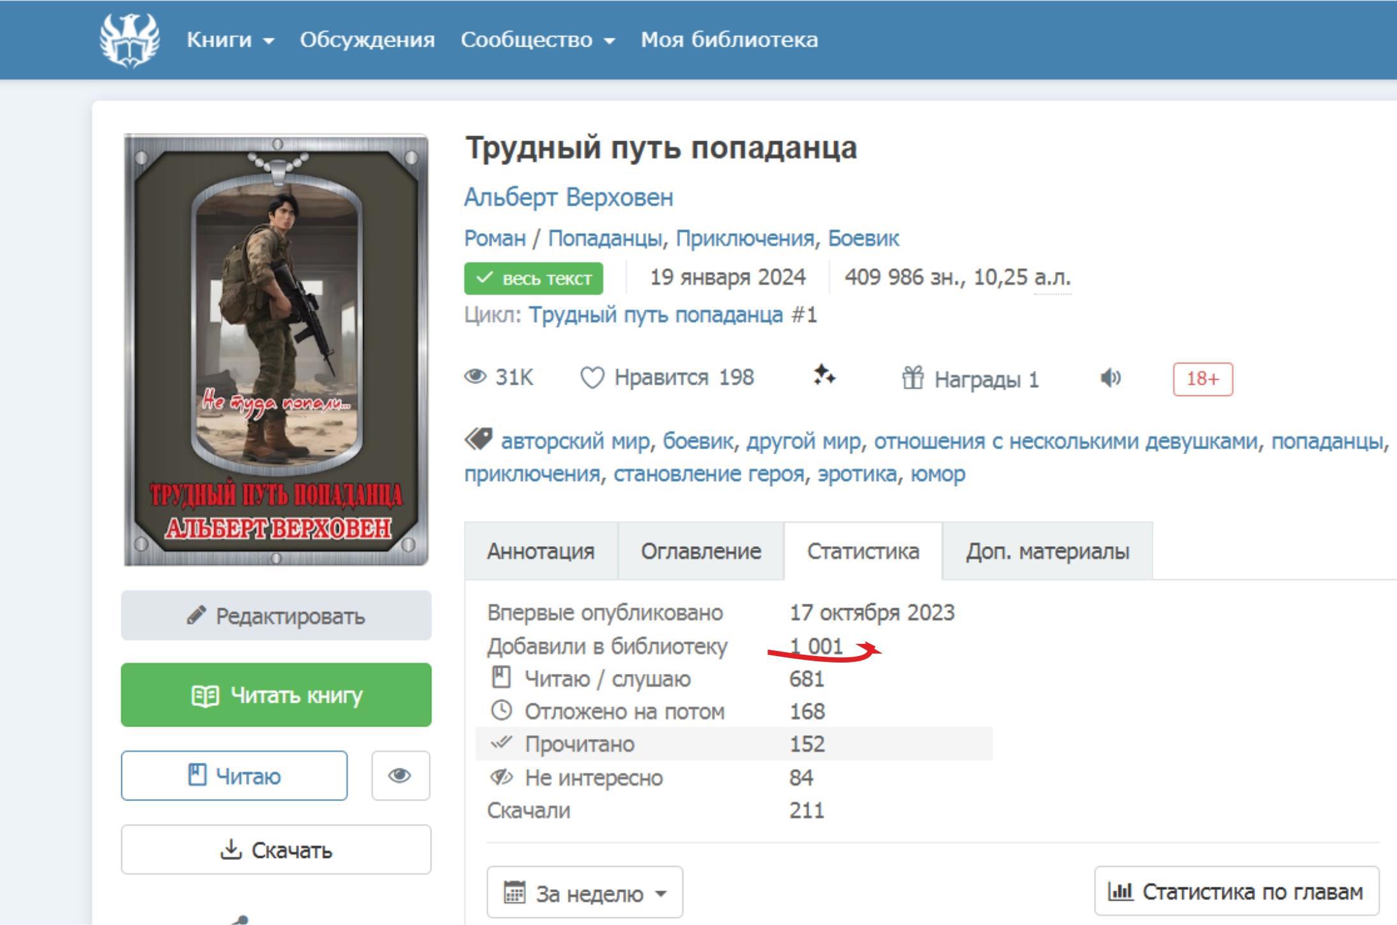The image size is (1397, 925).
Task: Open author link Альберт Верховен
Action: coord(568,197)
